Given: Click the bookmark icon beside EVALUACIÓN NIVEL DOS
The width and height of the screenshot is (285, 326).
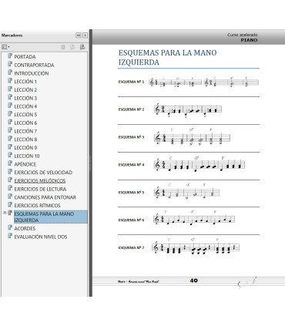Looking at the screenshot, I should click(x=10, y=236).
